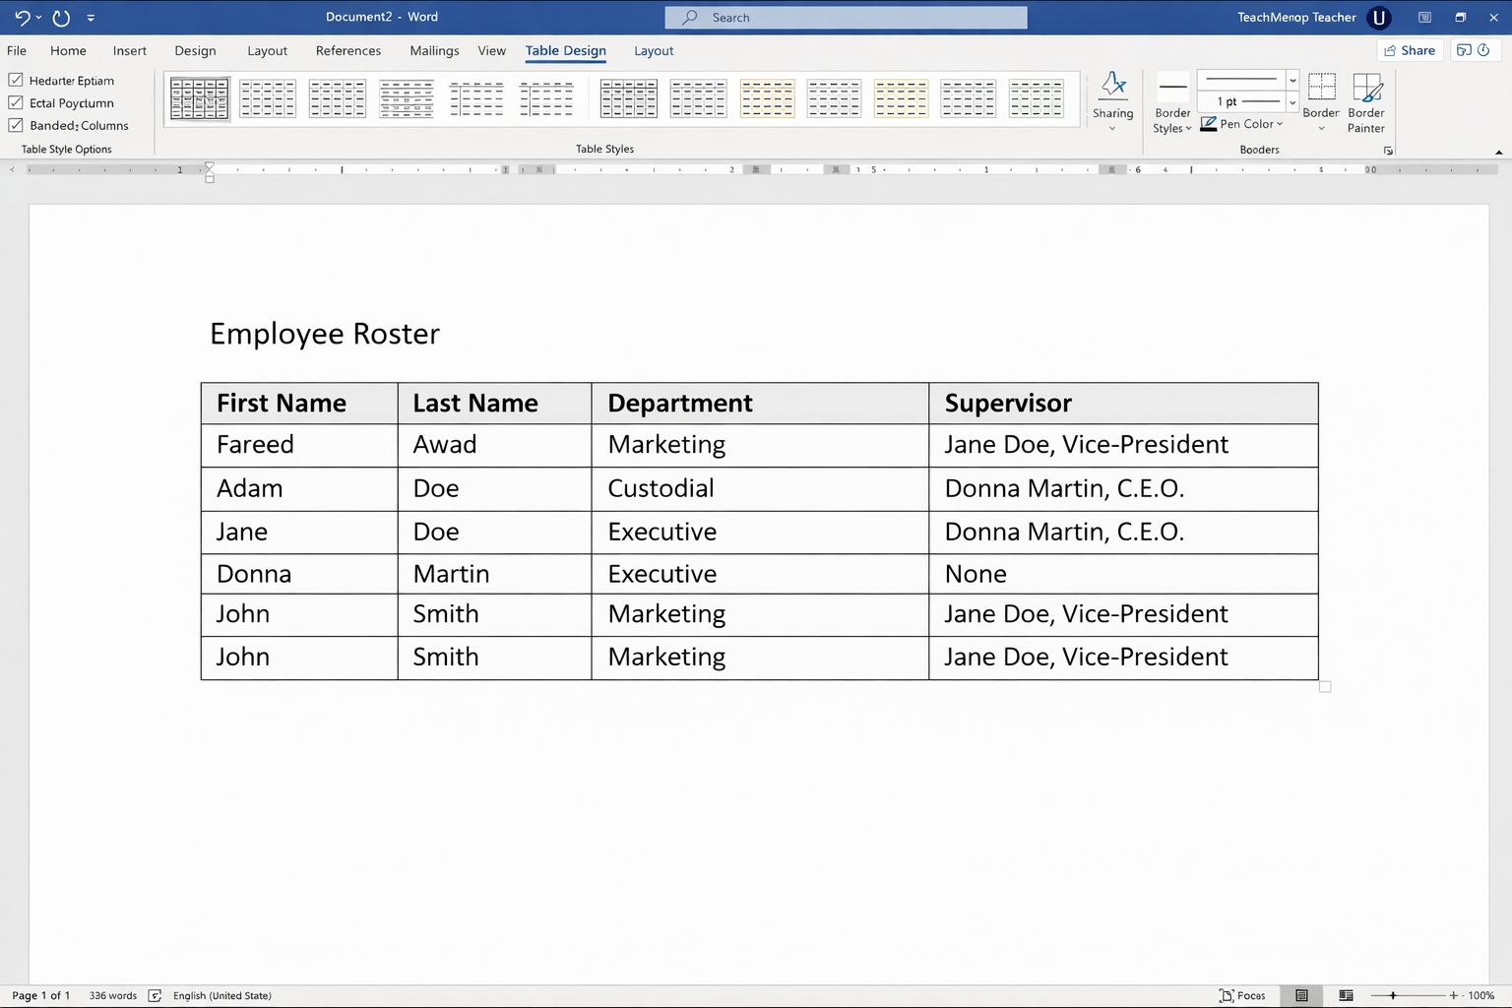Screen dimensions: 1512x1008
Task: Apply the first table style thumbnail
Action: (200, 98)
